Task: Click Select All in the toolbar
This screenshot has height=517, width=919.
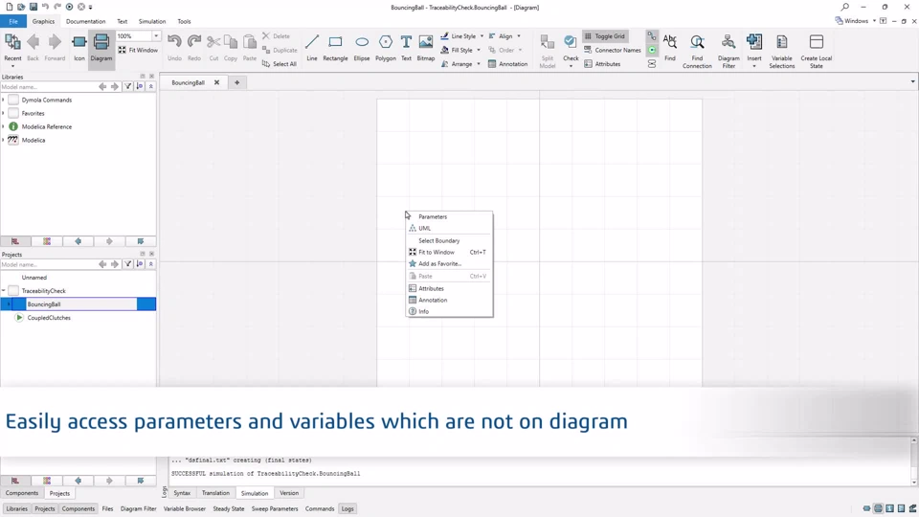Action: tap(279, 64)
